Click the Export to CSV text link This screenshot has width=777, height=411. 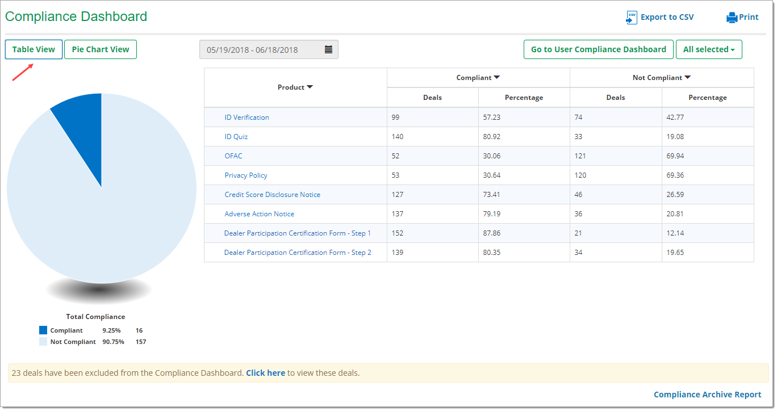coord(667,17)
